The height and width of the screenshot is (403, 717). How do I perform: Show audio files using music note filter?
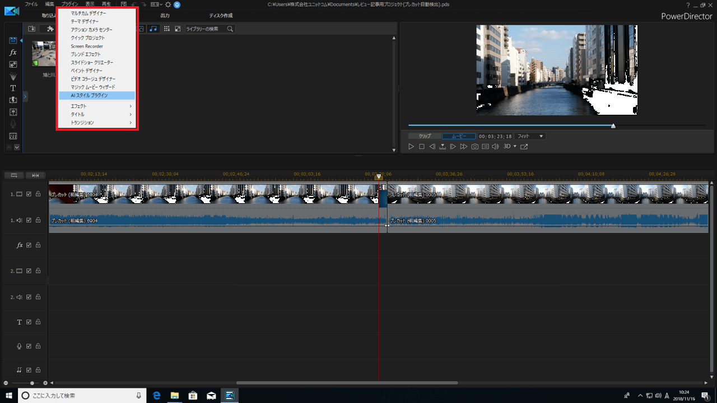click(x=153, y=29)
